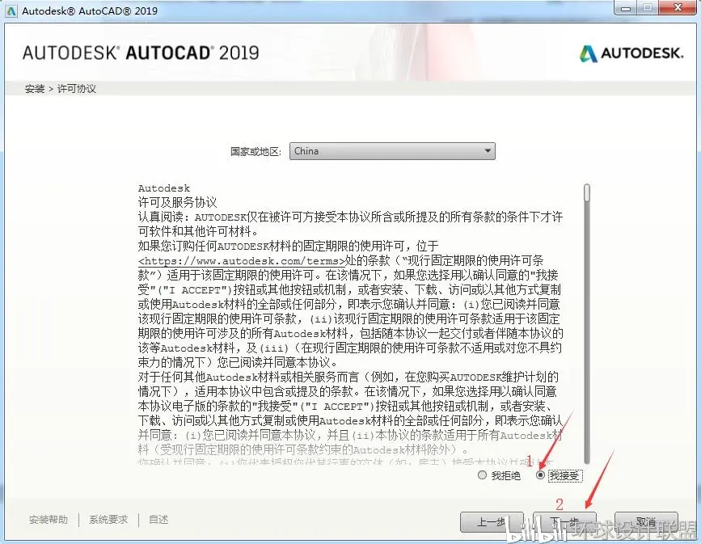Click the AUTODESK AUTOCAD 2019 title text
The height and width of the screenshot is (544, 701).
(x=141, y=53)
